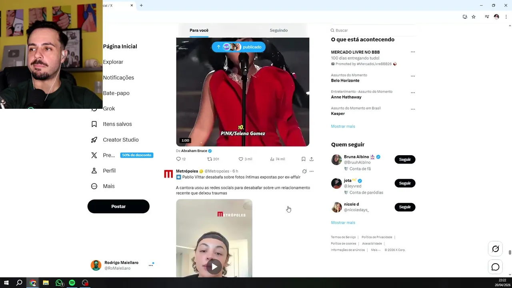The image size is (512, 288).
Task: Open Notificações in sidebar
Action: click(x=118, y=78)
